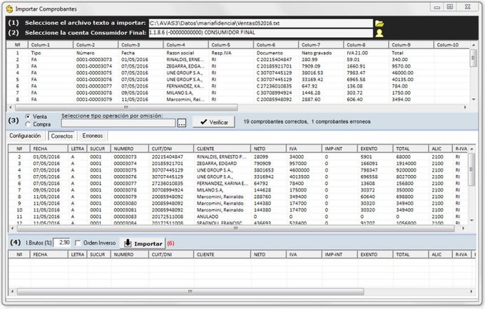The image size is (485, 309).
Task: Click the EXENTO header in Correctos grid
Action: click(x=375, y=149)
